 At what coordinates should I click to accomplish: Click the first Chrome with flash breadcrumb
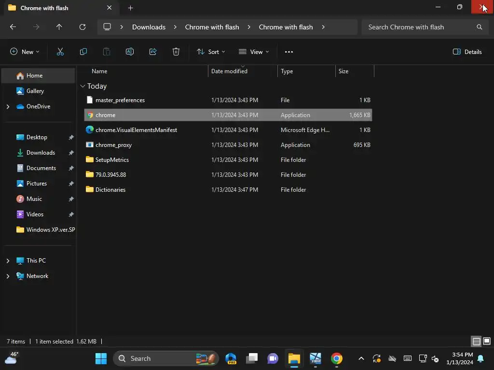(x=212, y=27)
